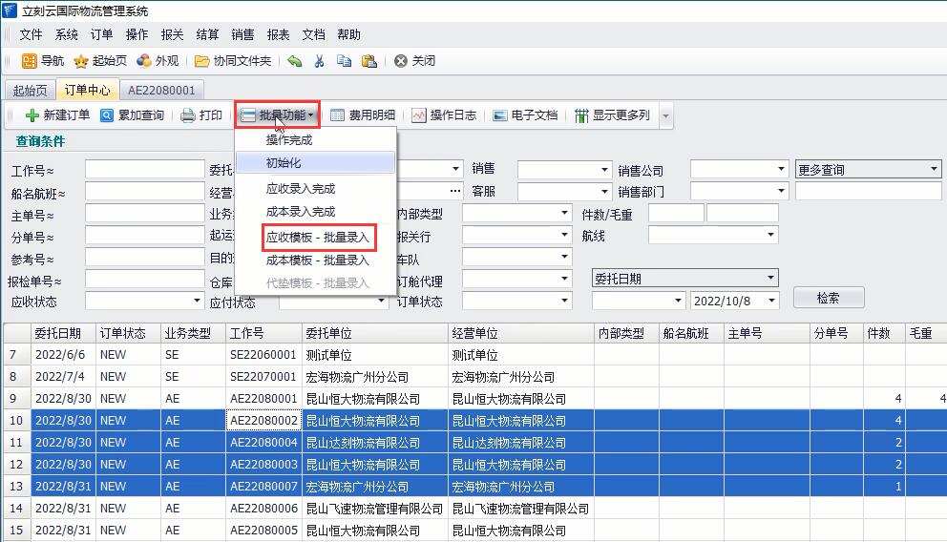Open 操作日志 operation log
This screenshot has width=947, height=542.
pos(444,115)
